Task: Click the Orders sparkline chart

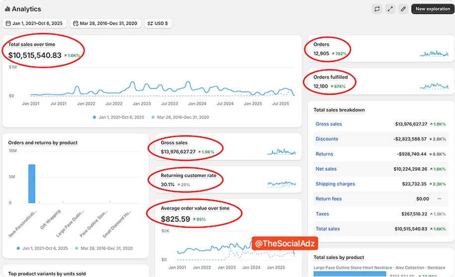Action: click(434, 54)
